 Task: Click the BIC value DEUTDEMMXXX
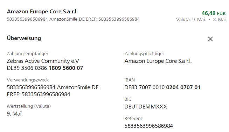(x=146, y=106)
